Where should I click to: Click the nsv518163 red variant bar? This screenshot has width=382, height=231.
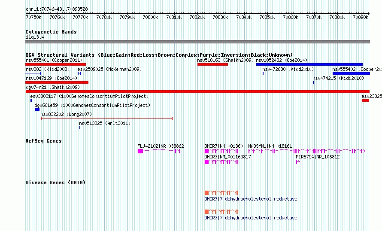[x=213, y=64]
